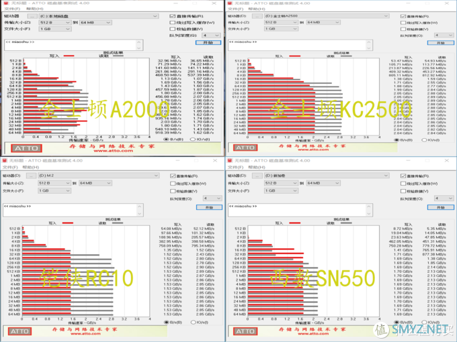Click 开始 start button in the KC2500 window
Screen dimensions: 457x342
440,43
